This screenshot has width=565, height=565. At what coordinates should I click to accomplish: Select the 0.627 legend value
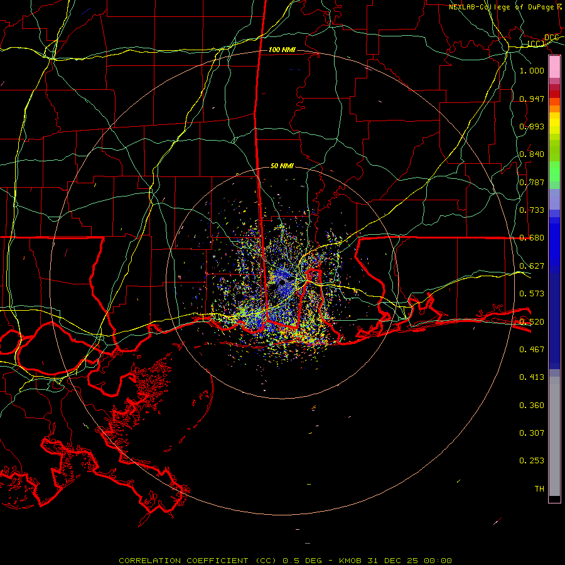pos(532,266)
